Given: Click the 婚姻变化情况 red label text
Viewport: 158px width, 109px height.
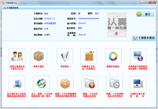Looking at the screenshot, I should point(113,67).
